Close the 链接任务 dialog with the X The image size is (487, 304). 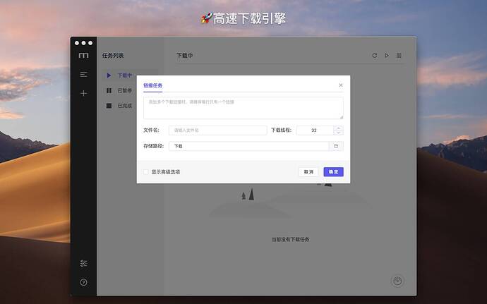tap(341, 85)
